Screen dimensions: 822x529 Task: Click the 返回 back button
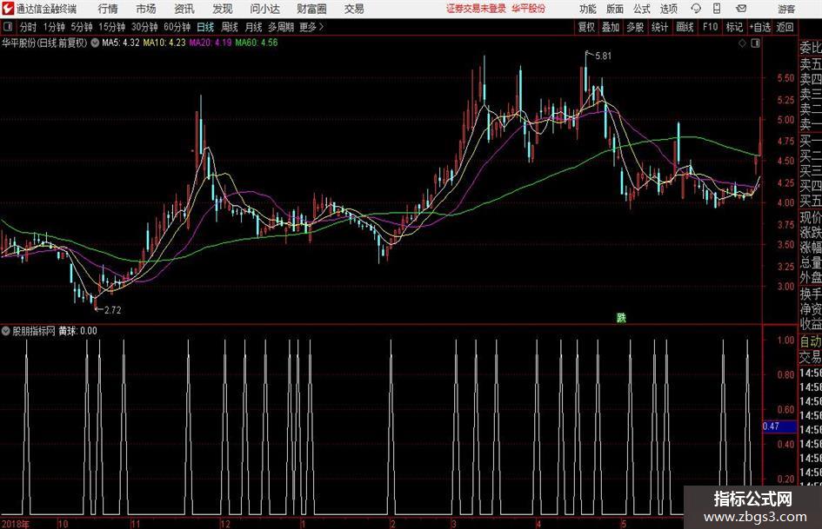click(785, 27)
